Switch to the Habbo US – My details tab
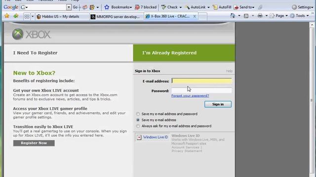 click(x=63, y=16)
